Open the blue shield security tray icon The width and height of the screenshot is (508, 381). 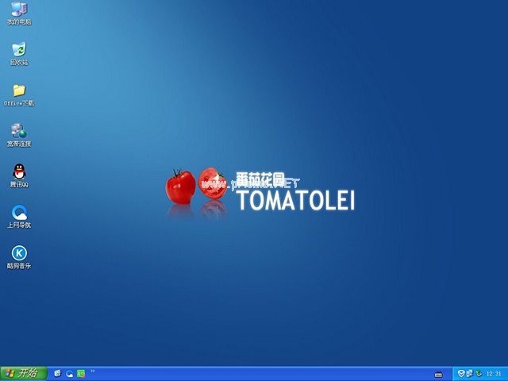pos(460,373)
